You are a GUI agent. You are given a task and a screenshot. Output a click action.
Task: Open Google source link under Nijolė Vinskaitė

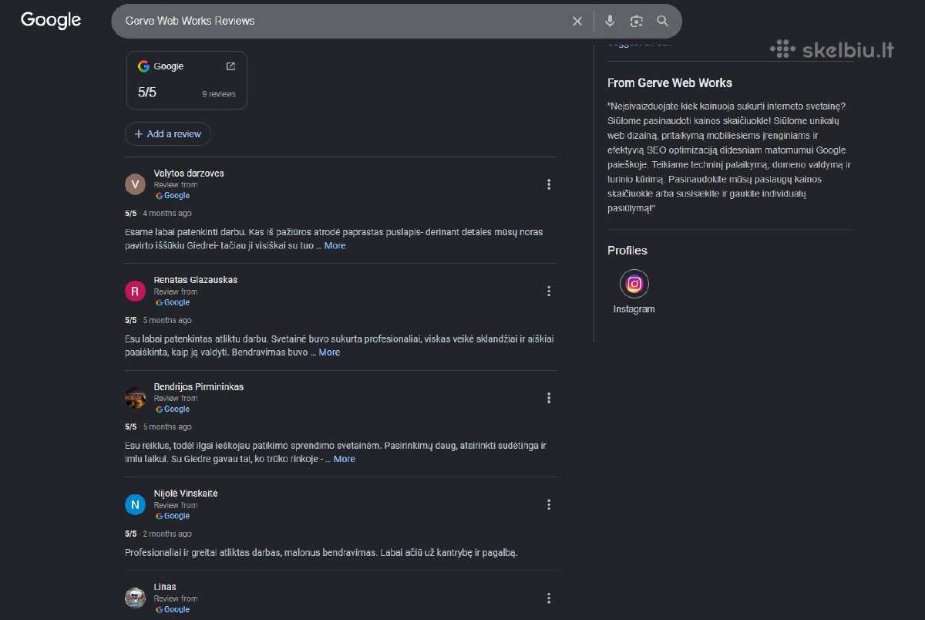coord(173,516)
